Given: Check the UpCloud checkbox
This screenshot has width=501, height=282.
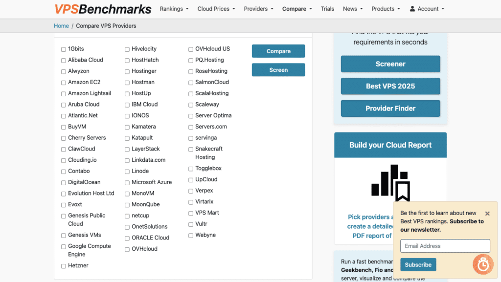Looking at the screenshot, I should (191, 180).
